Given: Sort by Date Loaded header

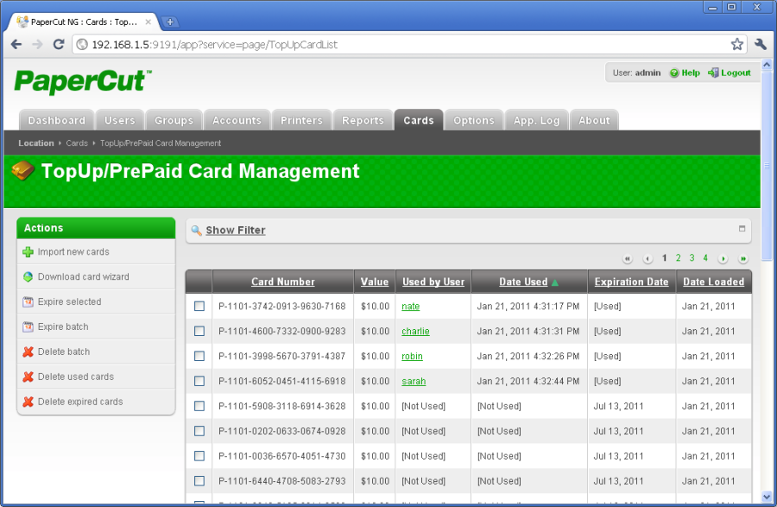Looking at the screenshot, I should pos(714,282).
